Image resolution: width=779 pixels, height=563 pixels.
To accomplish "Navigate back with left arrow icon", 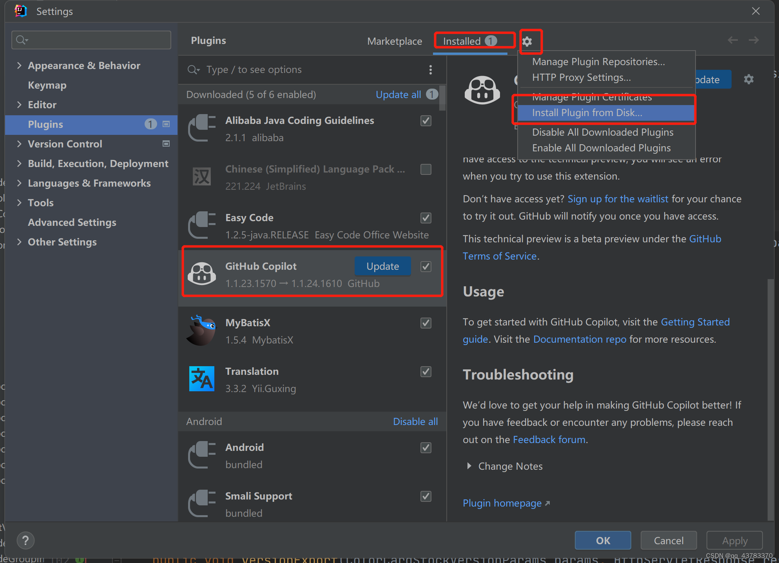I will click(x=732, y=40).
